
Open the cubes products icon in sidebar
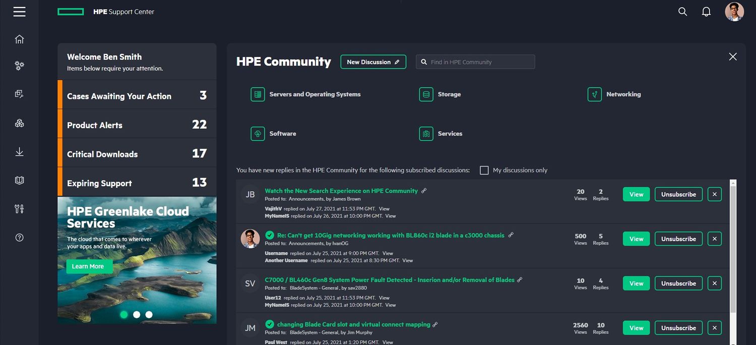point(19,123)
